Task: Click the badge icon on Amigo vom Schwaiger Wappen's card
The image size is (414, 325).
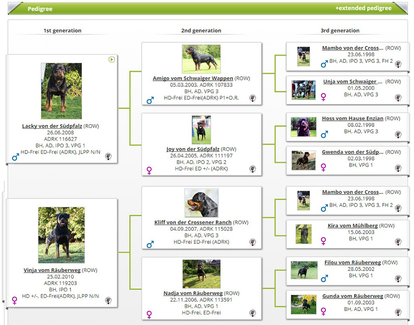Action: coord(253,98)
